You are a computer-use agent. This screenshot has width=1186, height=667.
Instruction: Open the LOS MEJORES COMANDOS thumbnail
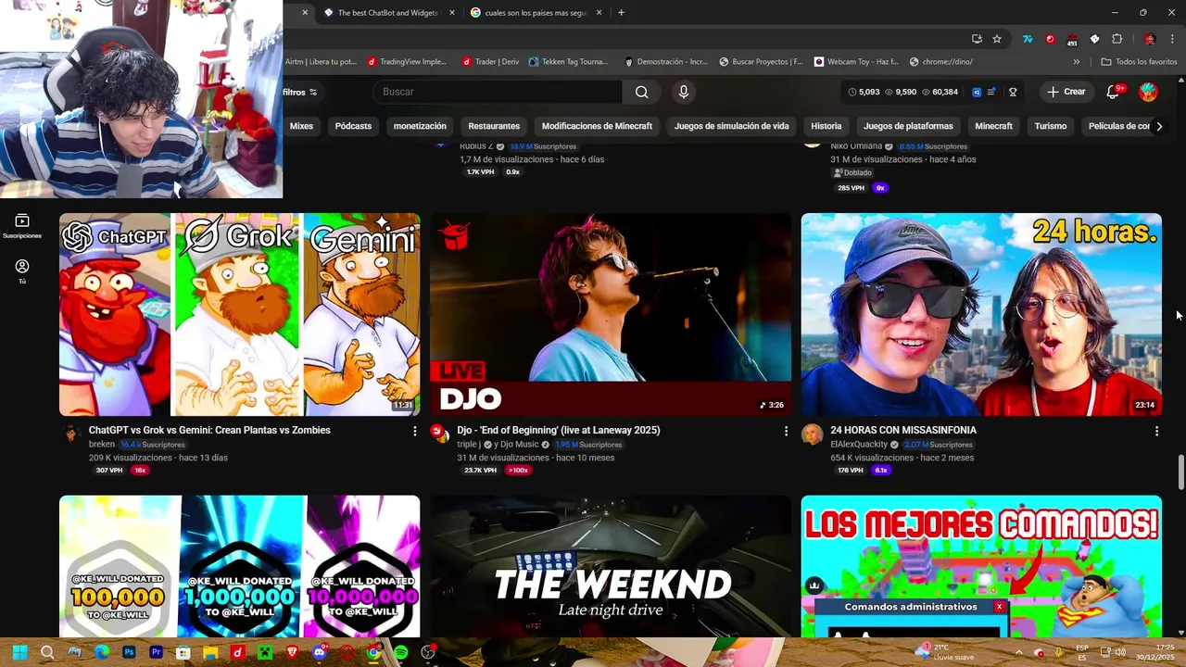(981, 566)
